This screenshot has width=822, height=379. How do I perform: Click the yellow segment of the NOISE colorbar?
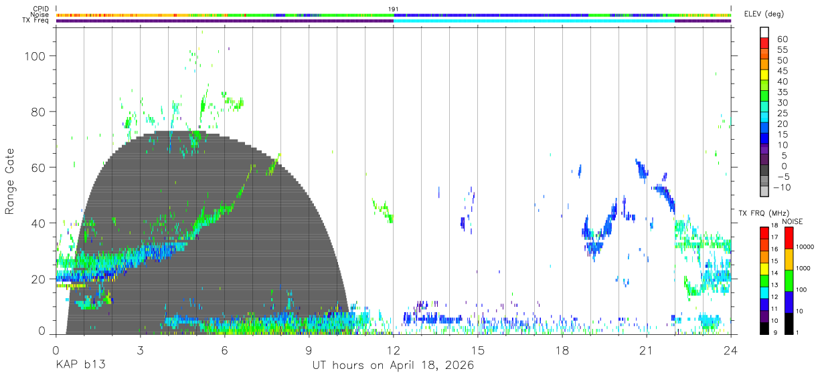788,259
